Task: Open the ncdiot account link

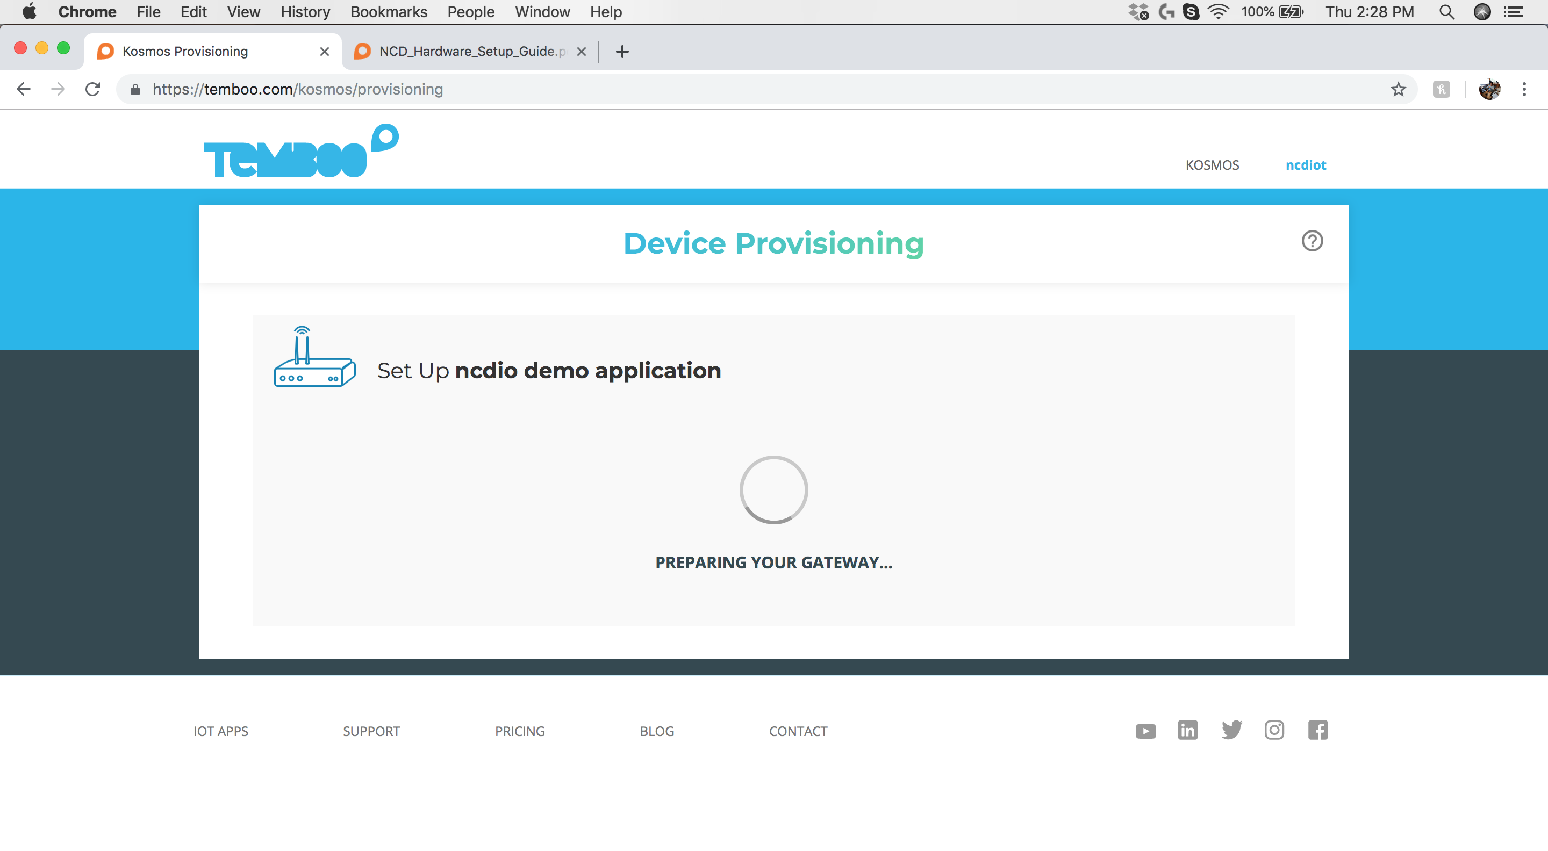Action: [1305, 165]
